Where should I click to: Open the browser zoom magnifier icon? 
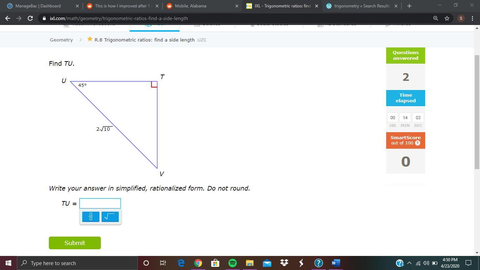(x=436, y=18)
